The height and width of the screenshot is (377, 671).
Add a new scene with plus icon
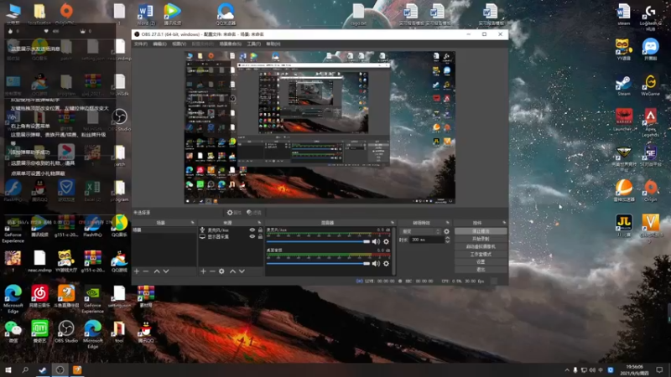pyautogui.click(x=137, y=271)
